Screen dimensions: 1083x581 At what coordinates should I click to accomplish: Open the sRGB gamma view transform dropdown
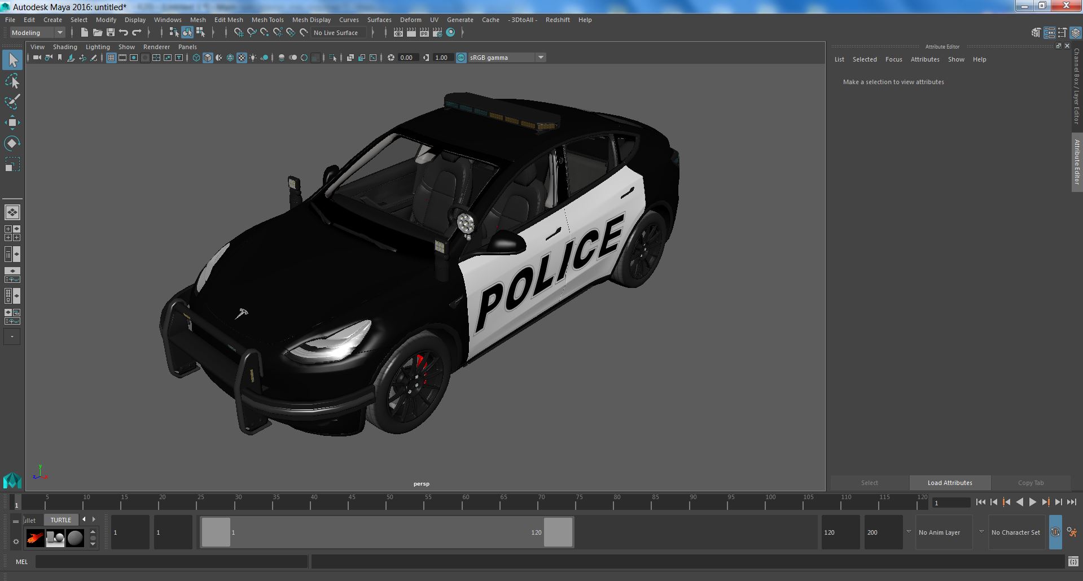pyautogui.click(x=507, y=58)
